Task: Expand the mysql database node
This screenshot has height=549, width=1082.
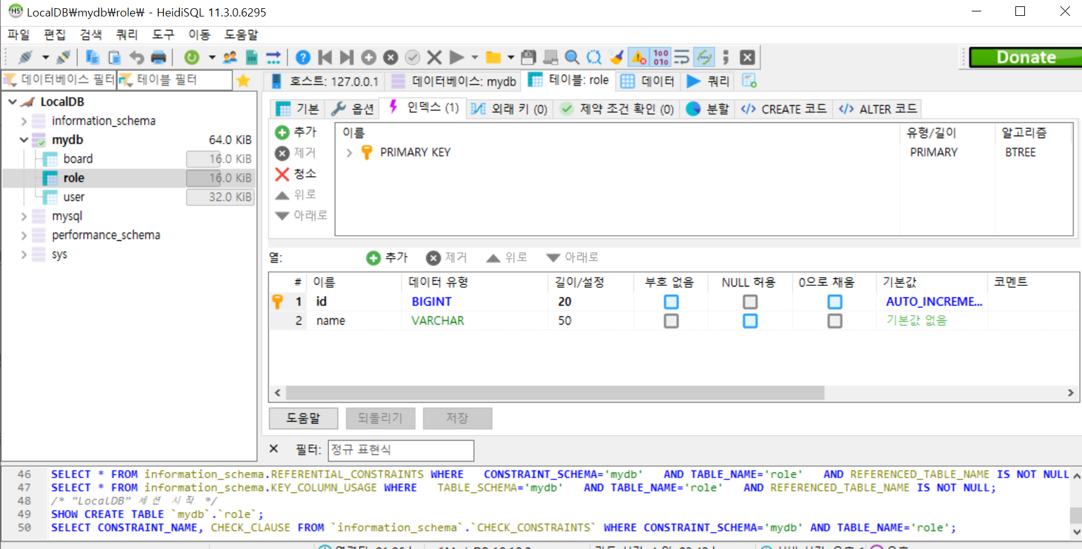Action: tap(24, 216)
